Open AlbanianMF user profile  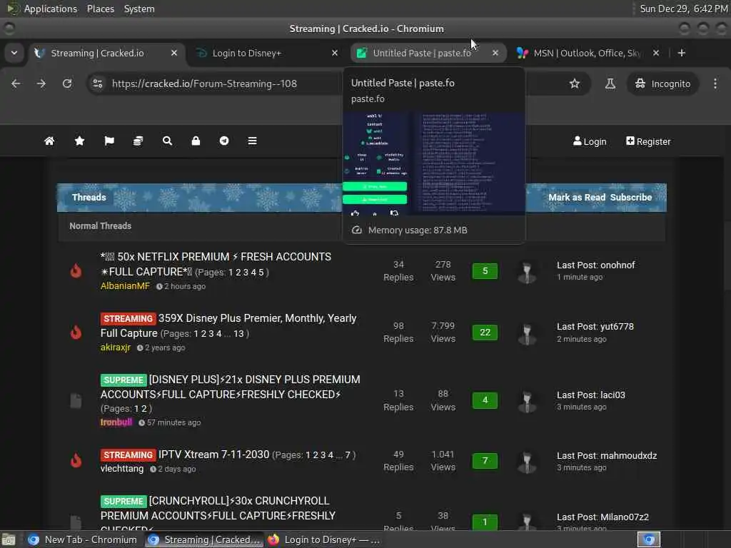pyautogui.click(x=125, y=286)
